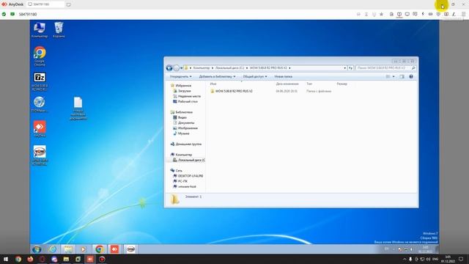Viewport: 469px width, 264px height.
Task: Open Загрузки in navigation pane
Action: pos(182,91)
